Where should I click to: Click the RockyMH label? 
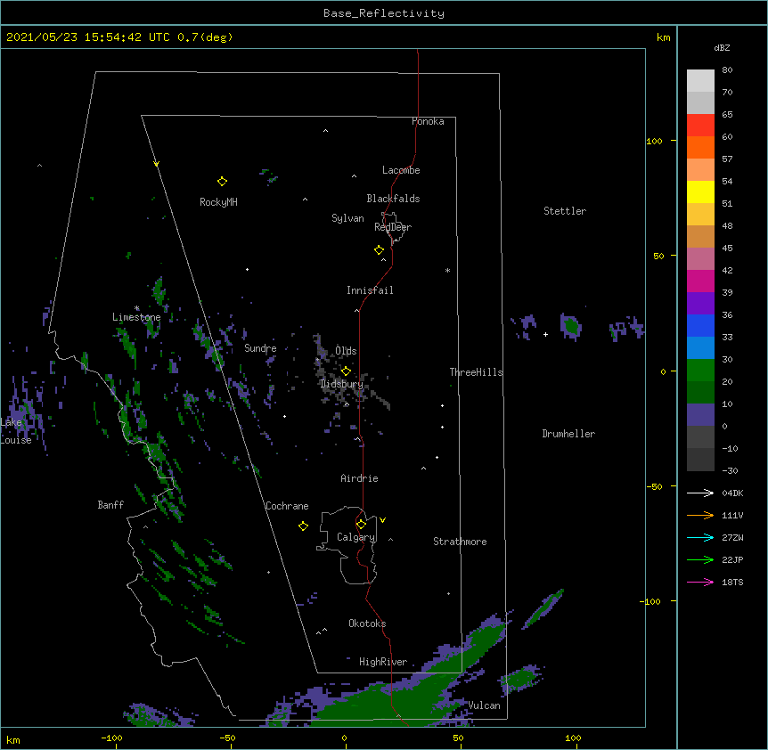218,202
